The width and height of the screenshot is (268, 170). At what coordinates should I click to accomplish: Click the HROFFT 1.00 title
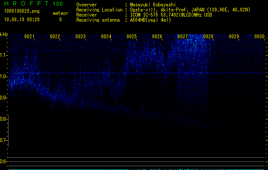(x=34, y=3)
